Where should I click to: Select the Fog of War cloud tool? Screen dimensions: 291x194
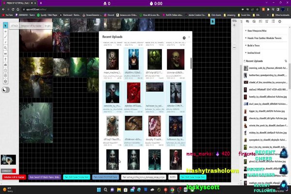click(x=5, y=65)
